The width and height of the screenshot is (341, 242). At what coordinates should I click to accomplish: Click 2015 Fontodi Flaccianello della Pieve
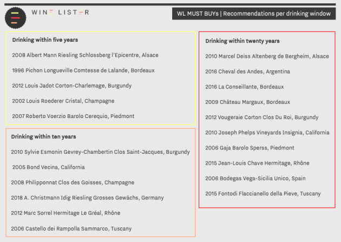pyautogui.click(x=263, y=193)
